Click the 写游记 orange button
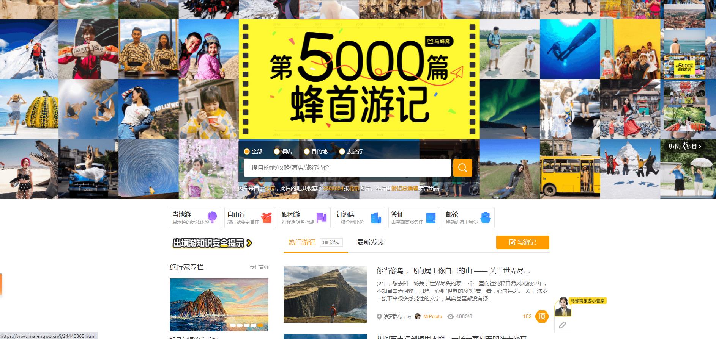This screenshot has height=339, width=716. coord(522,242)
